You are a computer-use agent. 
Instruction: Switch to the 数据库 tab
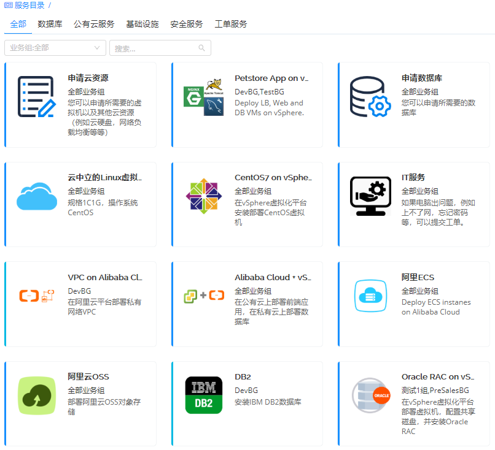coord(50,24)
